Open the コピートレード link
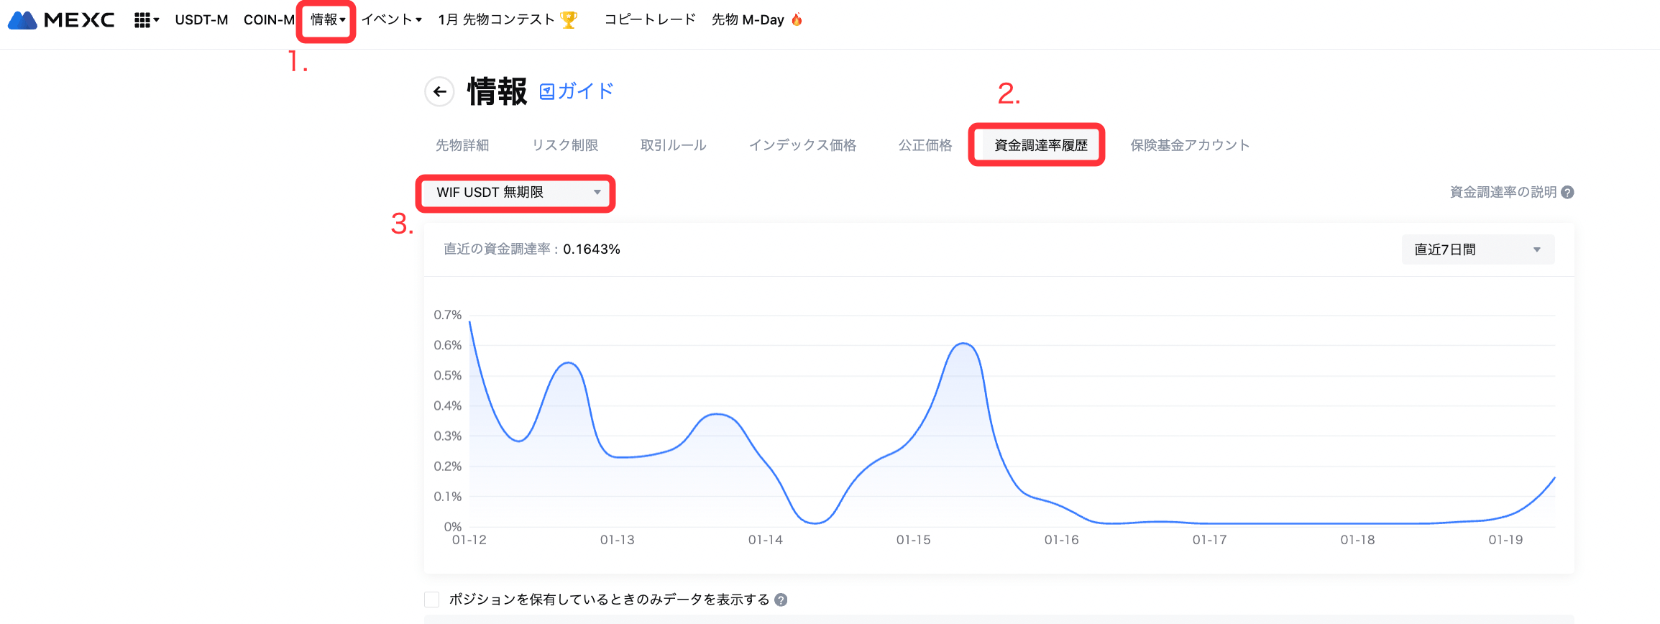Image resolution: width=1660 pixels, height=624 pixels. click(650, 20)
